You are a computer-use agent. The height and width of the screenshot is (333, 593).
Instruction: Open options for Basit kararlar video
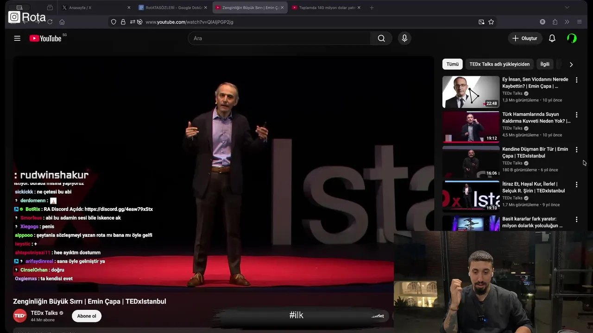576,220
